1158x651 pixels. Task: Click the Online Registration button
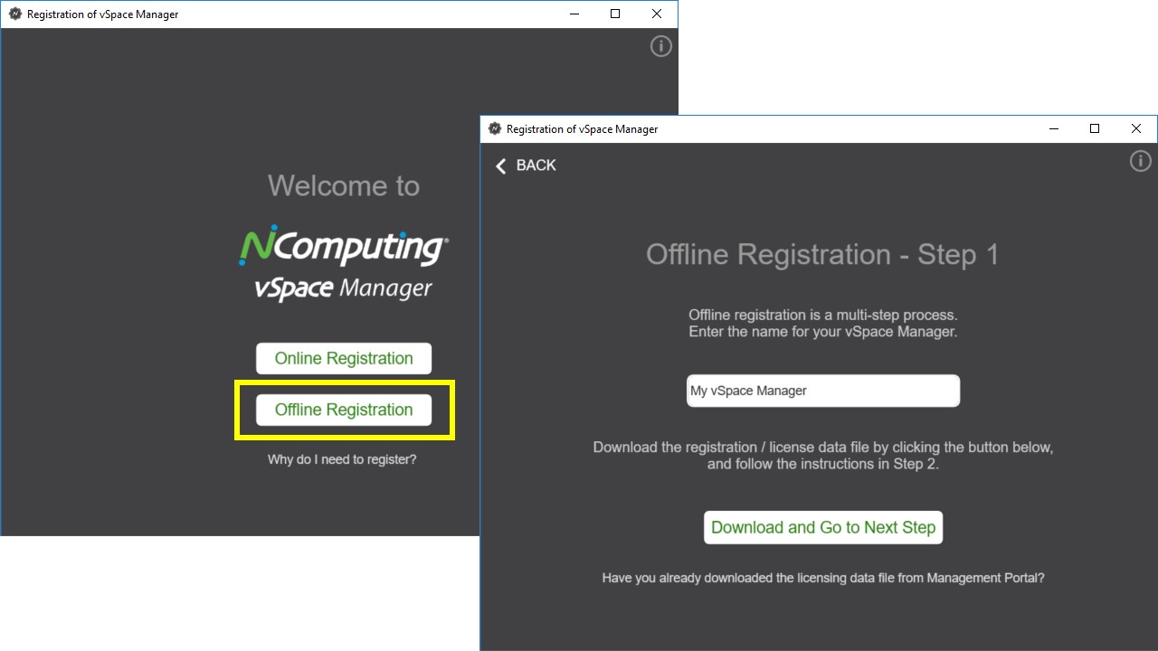344,358
